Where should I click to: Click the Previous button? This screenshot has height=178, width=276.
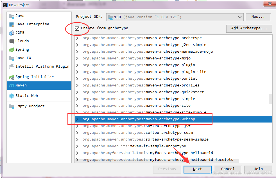click(x=167, y=169)
